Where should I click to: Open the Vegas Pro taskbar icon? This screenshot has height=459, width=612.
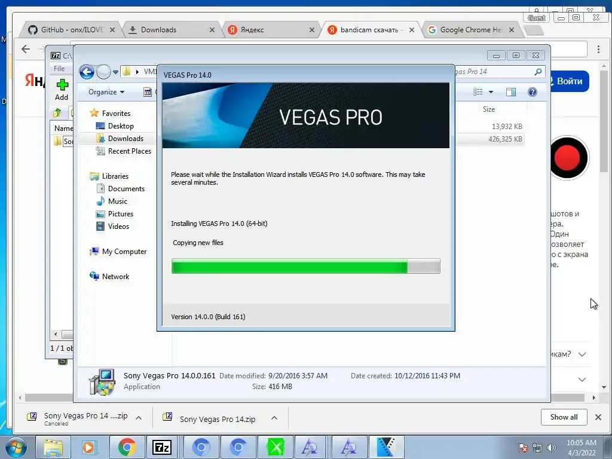[387, 447]
